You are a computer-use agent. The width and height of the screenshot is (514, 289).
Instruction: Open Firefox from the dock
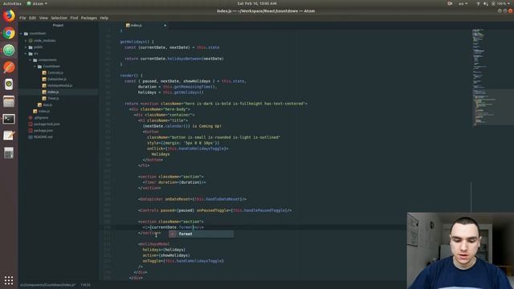click(x=9, y=16)
